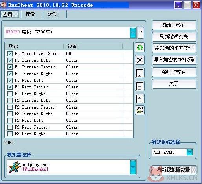Select the P1 Current Right row label
Viewport: 202px width, 184px height.
point(33,74)
